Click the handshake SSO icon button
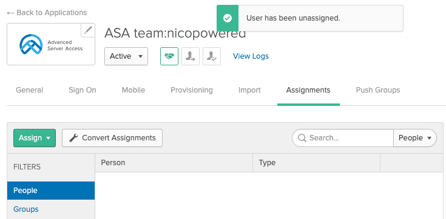The width and height of the screenshot is (446, 219). point(169,56)
